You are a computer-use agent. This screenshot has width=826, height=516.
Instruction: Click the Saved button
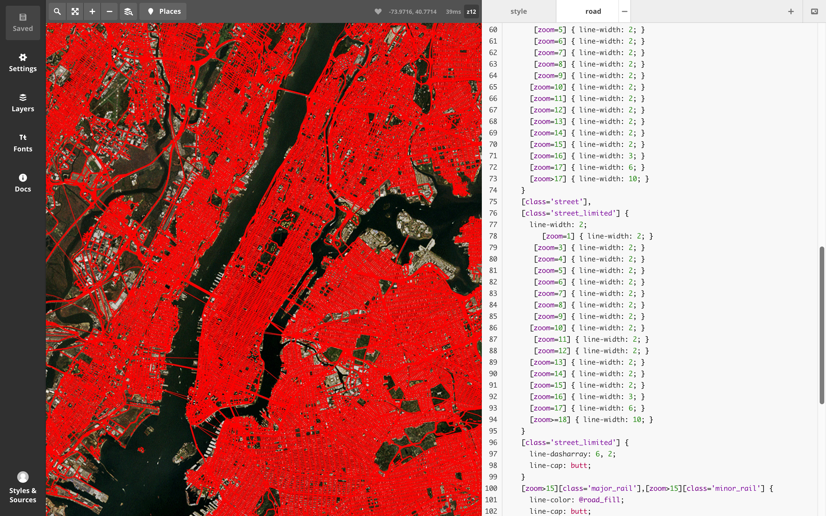point(23,23)
